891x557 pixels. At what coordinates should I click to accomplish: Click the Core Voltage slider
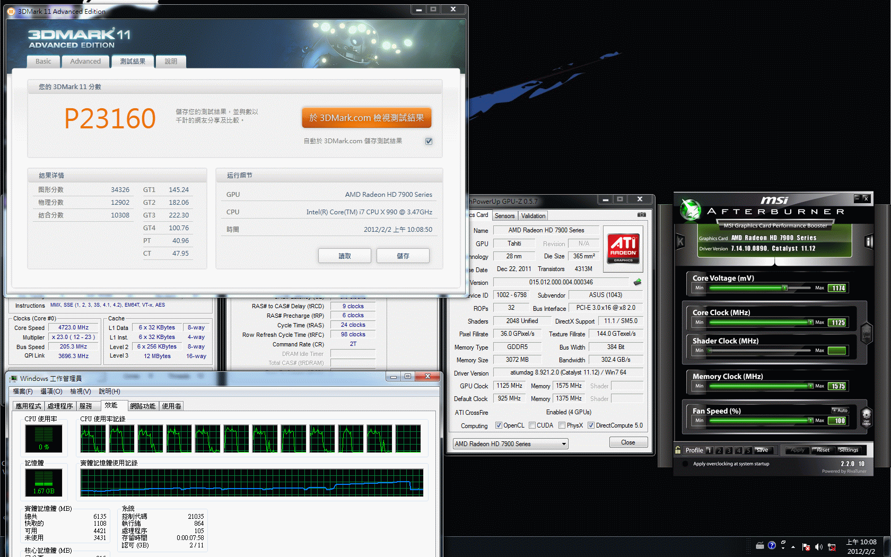[761, 288]
